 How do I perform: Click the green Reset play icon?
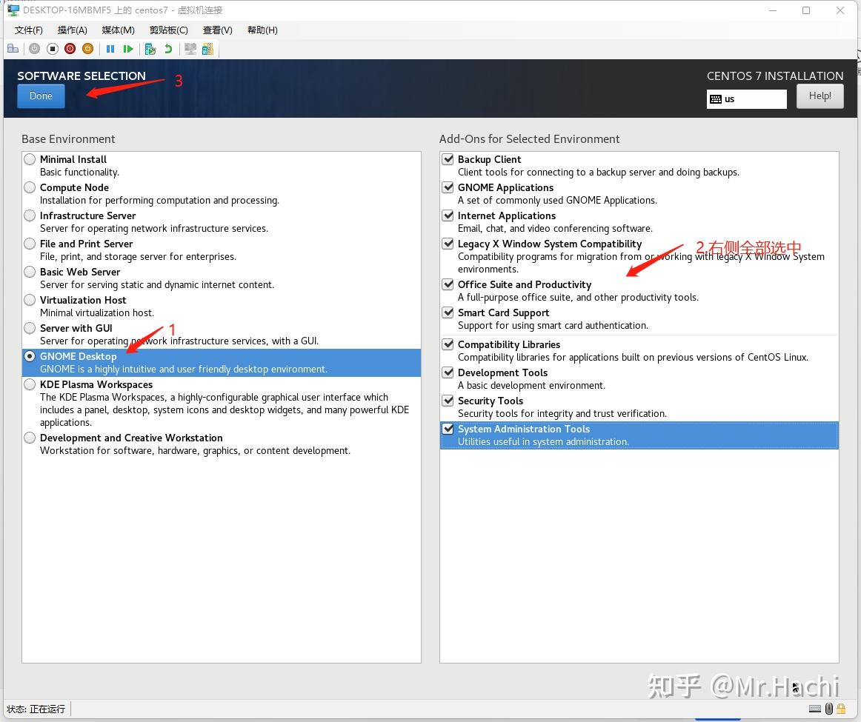128,49
